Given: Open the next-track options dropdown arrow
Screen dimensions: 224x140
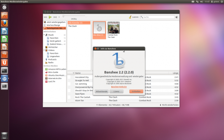Looking at the screenshot, I should tap(59, 17).
